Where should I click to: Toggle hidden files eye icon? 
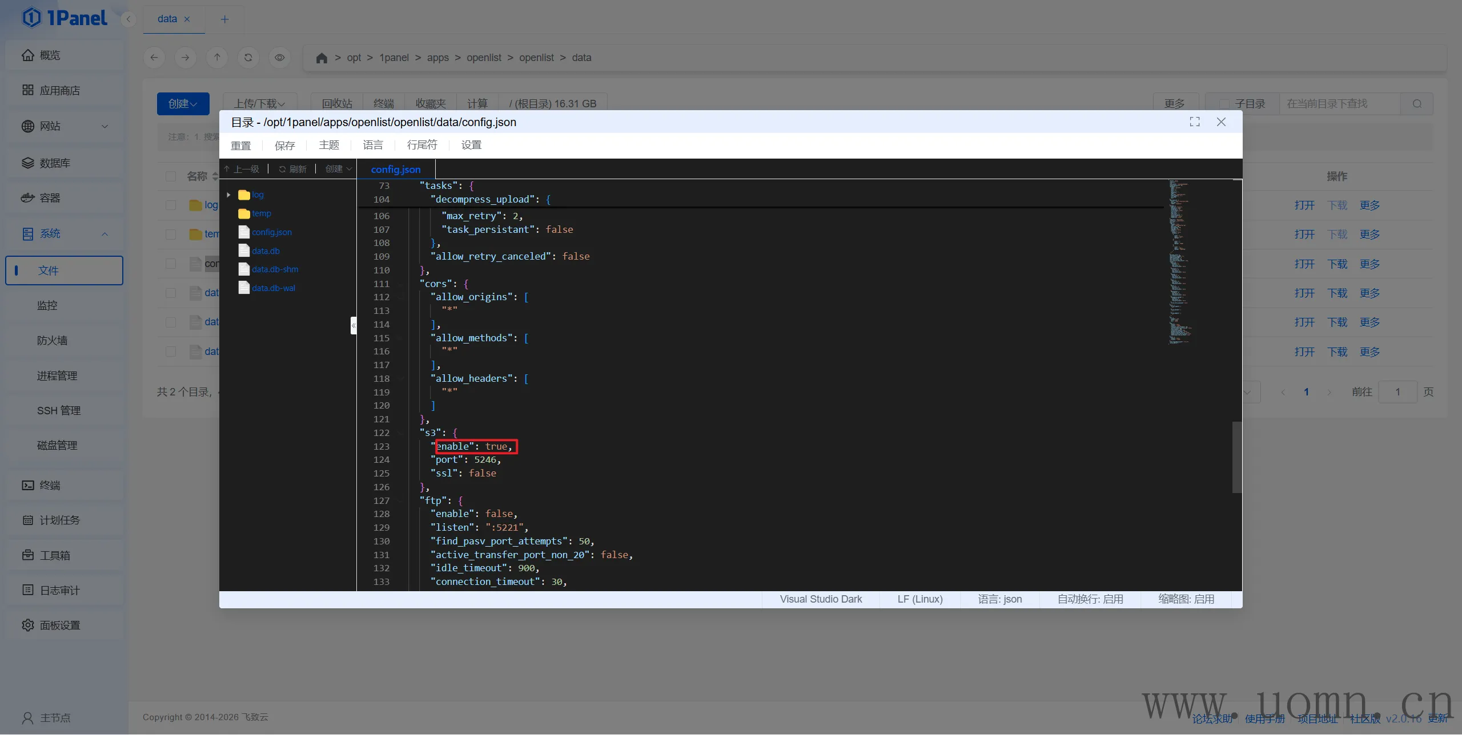point(279,58)
